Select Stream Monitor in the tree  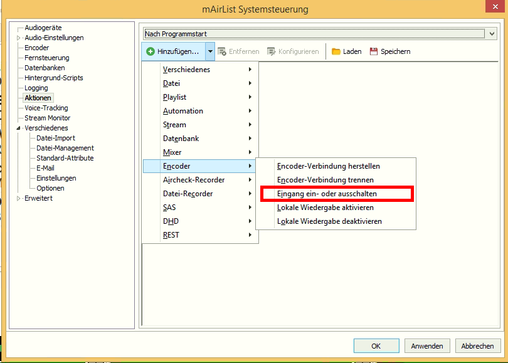coord(47,118)
